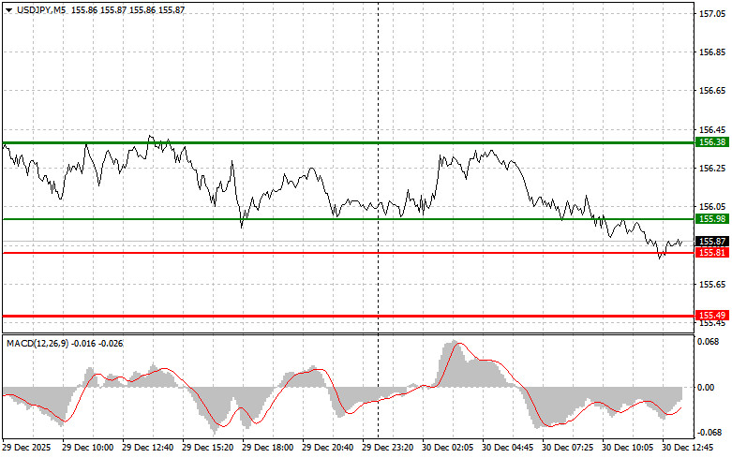The height and width of the screenshot is (458, 732).
Task: Select the green 155.98 price level label
Action: point(712,219)
